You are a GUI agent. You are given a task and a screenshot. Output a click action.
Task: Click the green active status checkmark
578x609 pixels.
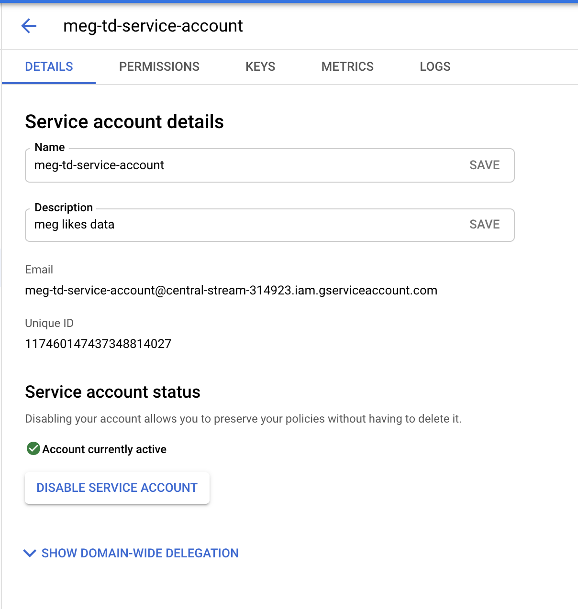[33, 449]
